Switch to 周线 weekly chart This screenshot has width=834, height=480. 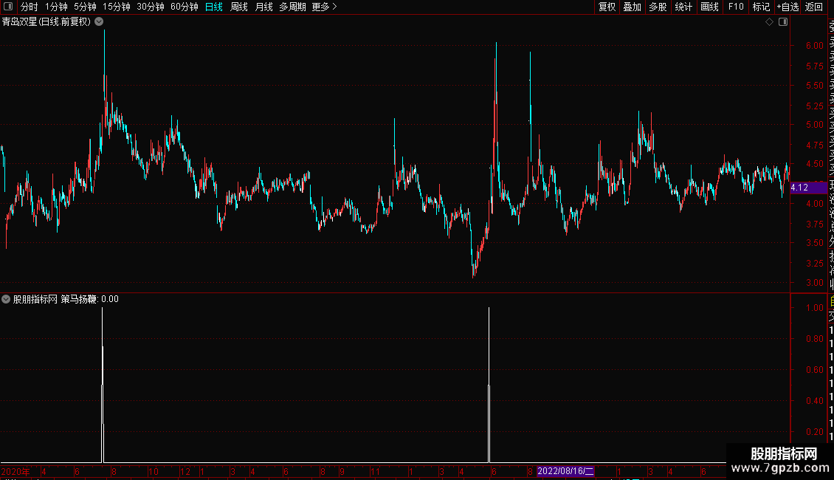239,7
